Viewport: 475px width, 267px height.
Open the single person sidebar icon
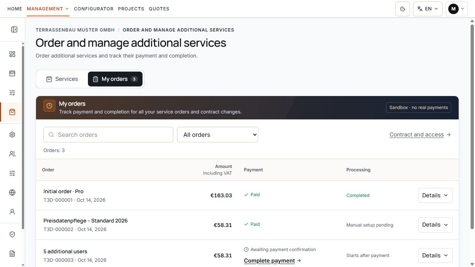tap(12, 212)
